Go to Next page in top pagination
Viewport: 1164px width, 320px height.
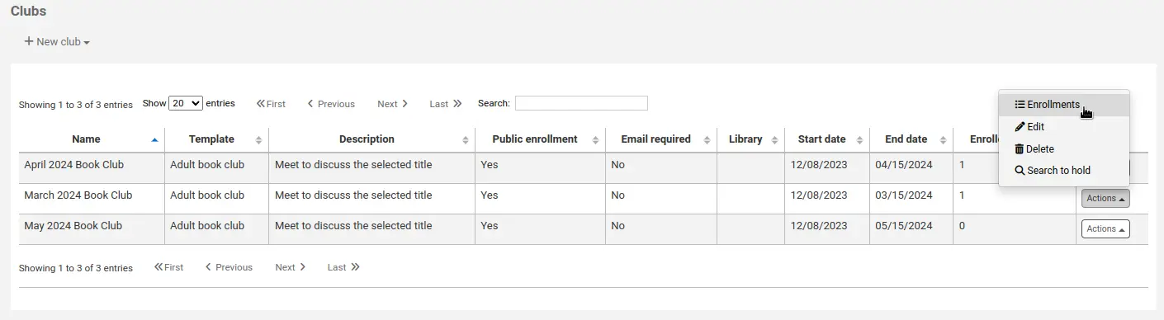click(393, 104)
